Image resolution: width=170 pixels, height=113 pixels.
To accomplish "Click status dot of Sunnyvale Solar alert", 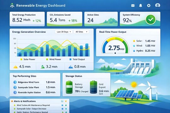I will point(14,109).
